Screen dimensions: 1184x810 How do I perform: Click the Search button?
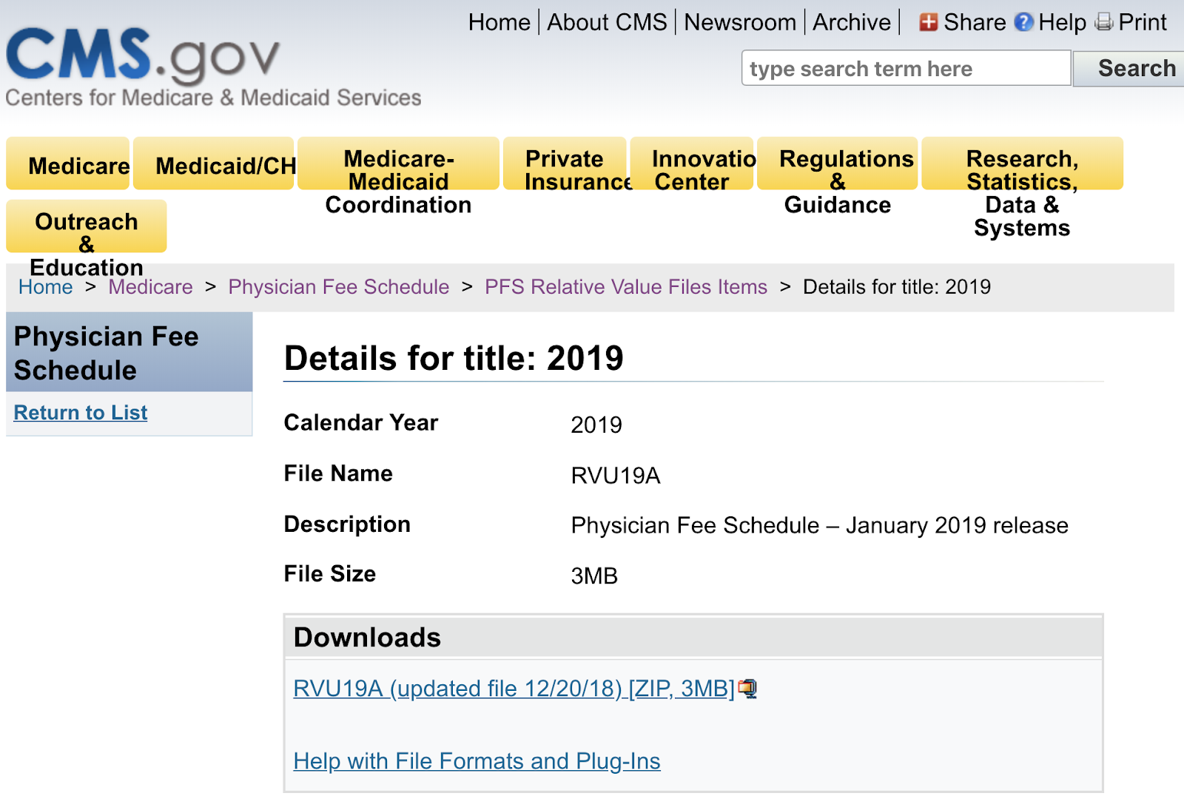click(x=1130, y=68)
